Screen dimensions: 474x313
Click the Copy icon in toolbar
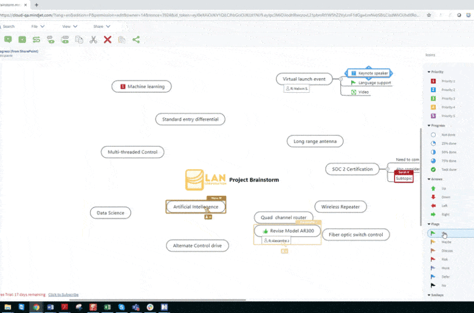click(79, 39)
